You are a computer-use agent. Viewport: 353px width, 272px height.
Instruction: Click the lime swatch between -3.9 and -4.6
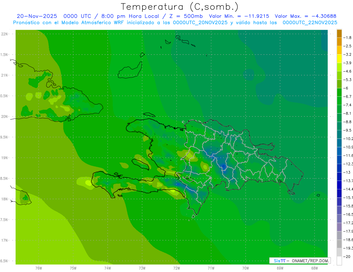click(339, 67)
